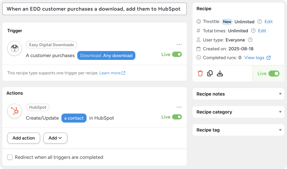Viewport: 287px width, 169px height.
Task: Click the throttle icon in the Recipe panel
Action: tap(198, 22)
